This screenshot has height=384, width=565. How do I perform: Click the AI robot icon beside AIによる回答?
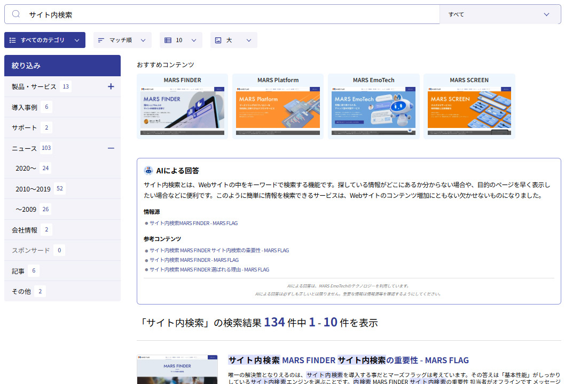coord(148,171)
